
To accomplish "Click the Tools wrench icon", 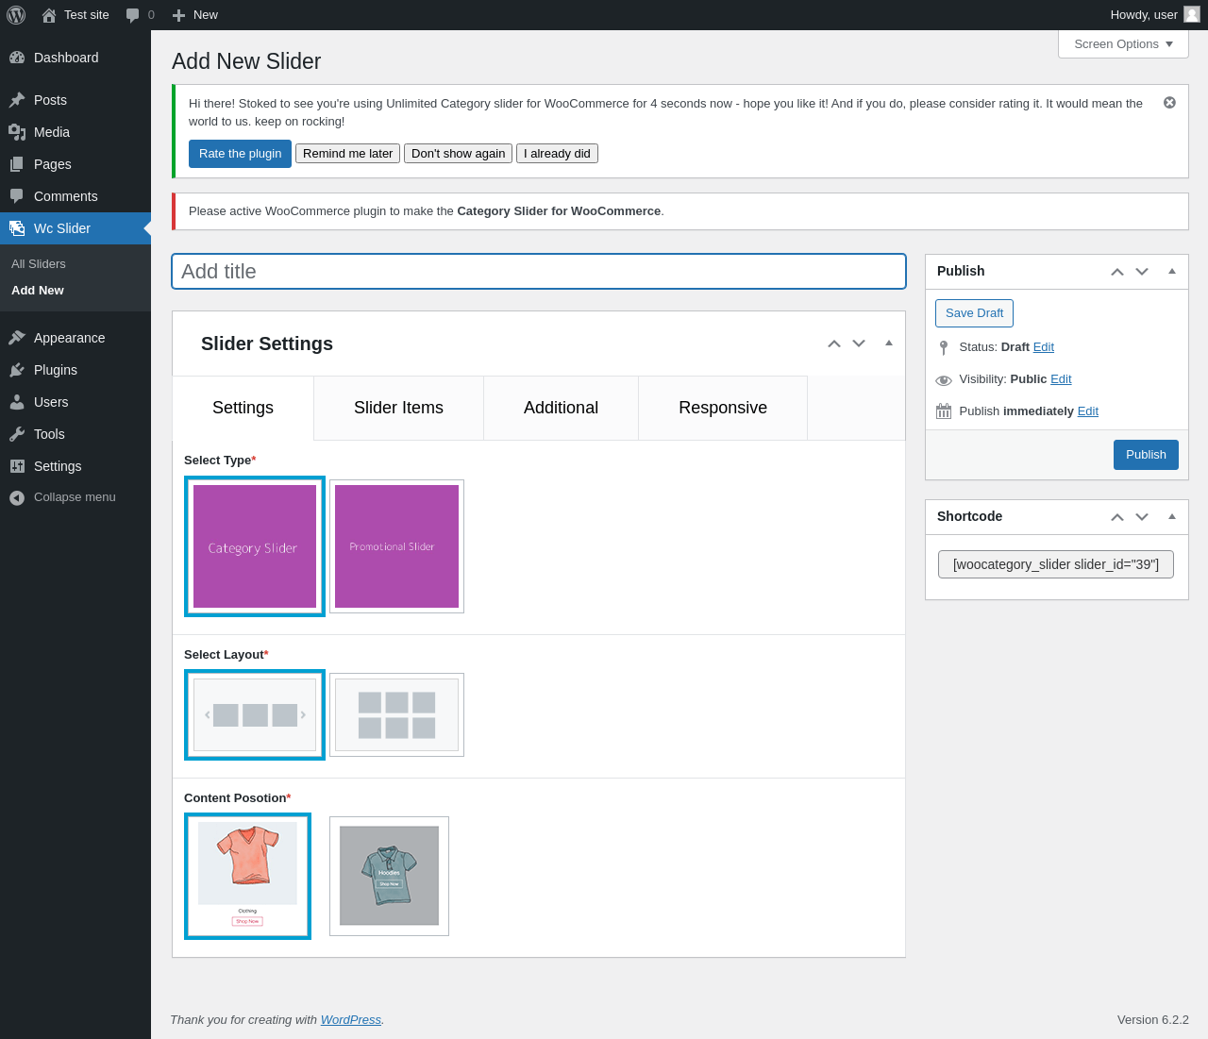I will [17, 434].
